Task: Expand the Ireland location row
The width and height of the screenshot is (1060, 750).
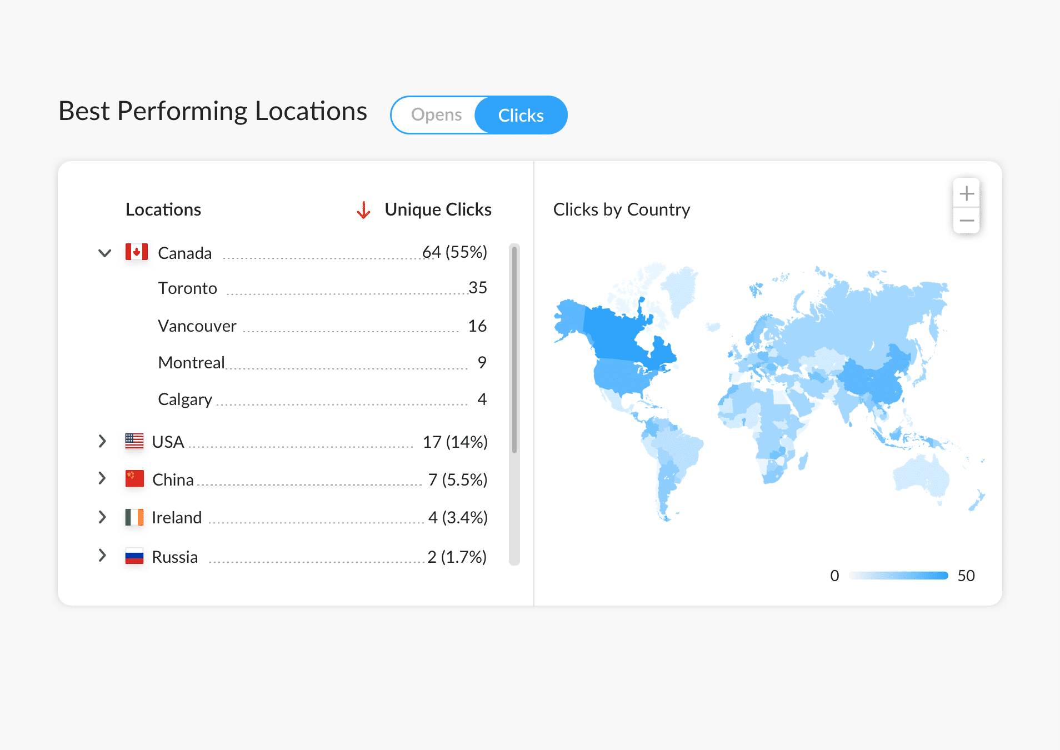Action: coord(102,517)
